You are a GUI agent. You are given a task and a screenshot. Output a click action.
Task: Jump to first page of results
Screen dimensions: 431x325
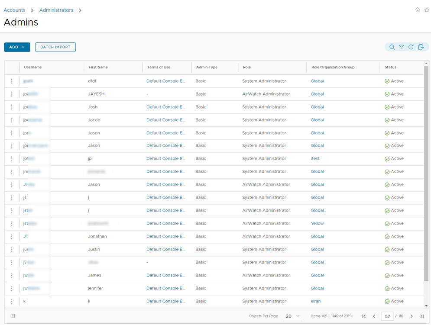click(x=364, y=316)
